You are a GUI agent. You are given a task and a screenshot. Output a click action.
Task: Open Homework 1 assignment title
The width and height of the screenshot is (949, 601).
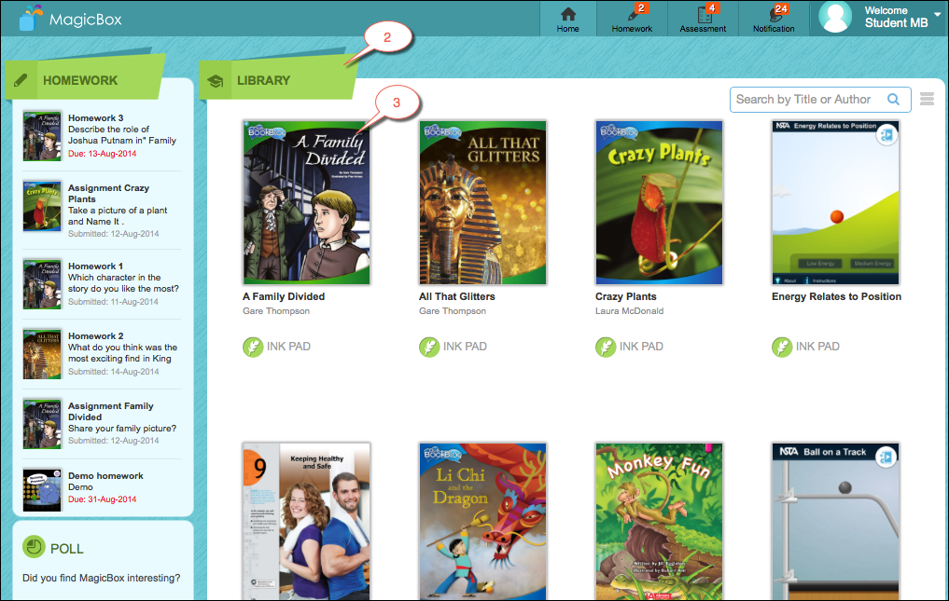tap(95, 266)
